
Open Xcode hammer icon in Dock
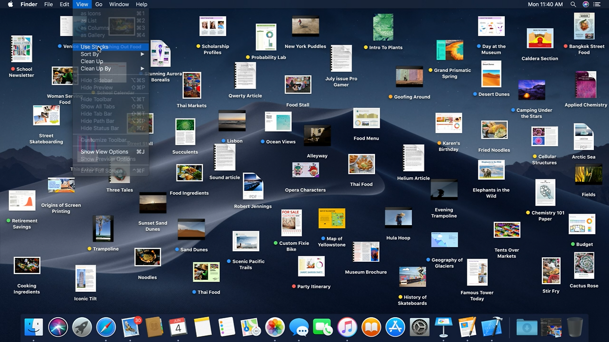[x=492, y=327]
